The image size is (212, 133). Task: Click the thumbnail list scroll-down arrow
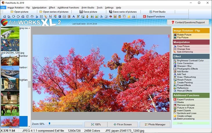(x=29, y=126)
